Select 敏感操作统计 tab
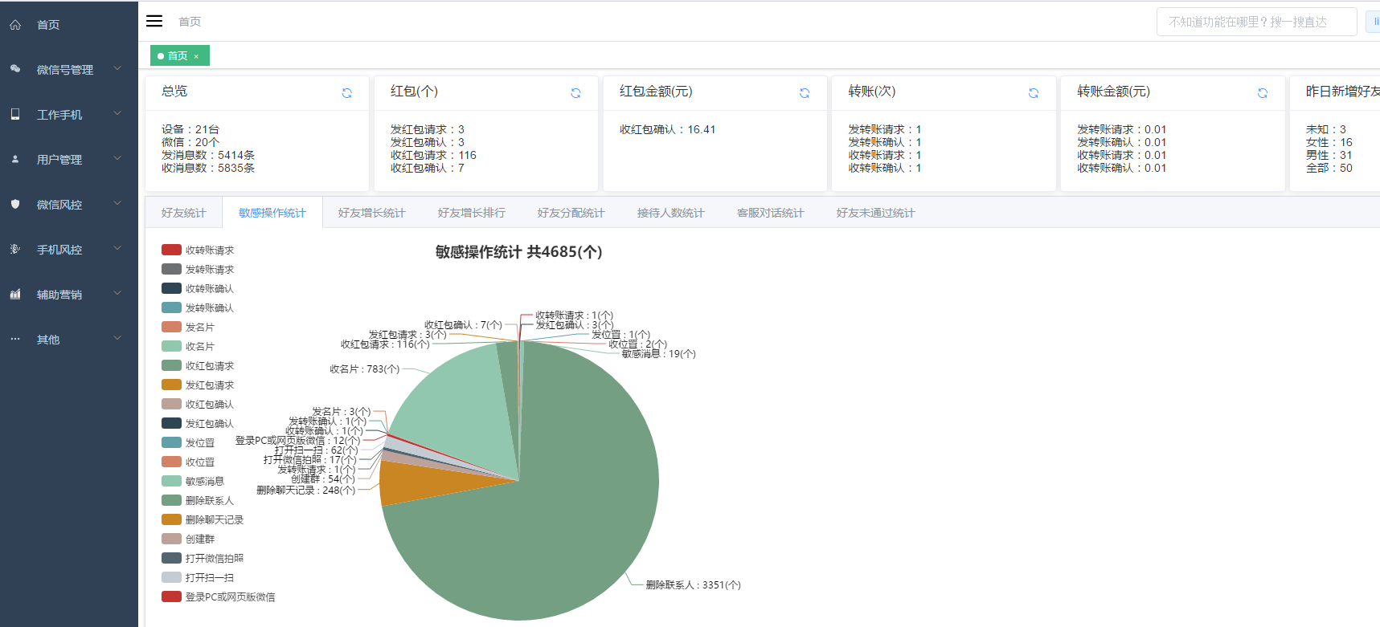Screen dimensions: 1380x627 (272, 213)
